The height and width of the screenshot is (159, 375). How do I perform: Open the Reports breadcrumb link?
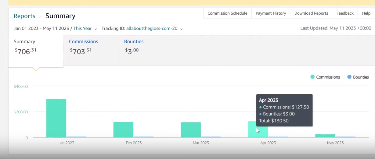(24, 16)
